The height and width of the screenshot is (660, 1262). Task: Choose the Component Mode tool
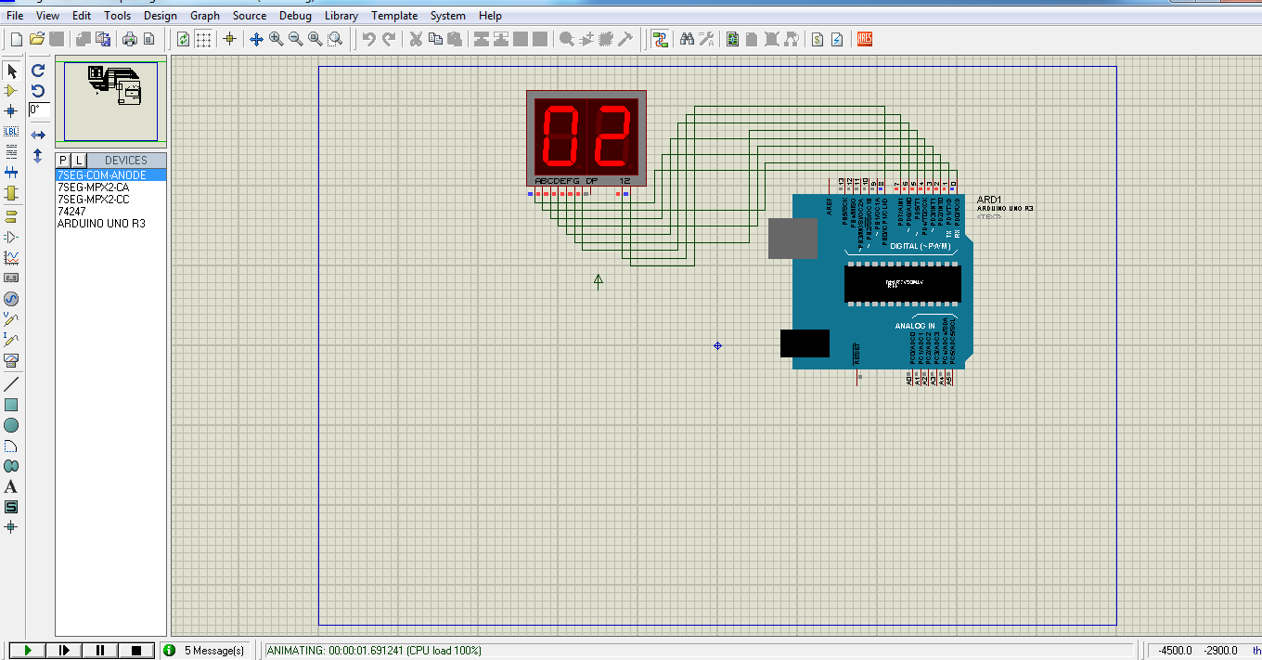click(11, 91)
